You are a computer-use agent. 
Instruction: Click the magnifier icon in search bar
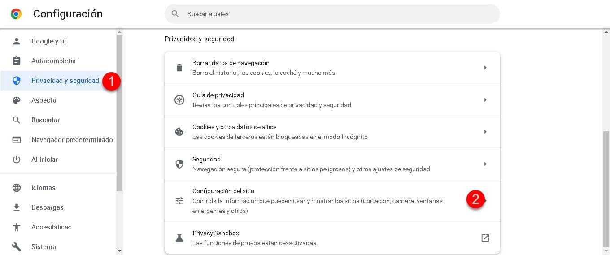pos(175,14)
